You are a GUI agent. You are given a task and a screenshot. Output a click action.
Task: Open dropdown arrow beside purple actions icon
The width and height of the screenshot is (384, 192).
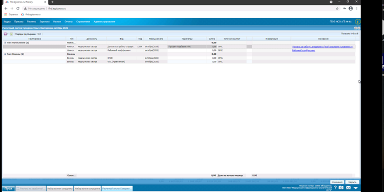(x=8, y=34)
